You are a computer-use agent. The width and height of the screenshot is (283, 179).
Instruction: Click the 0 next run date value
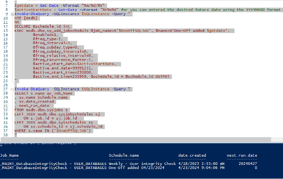pos(256,168)
